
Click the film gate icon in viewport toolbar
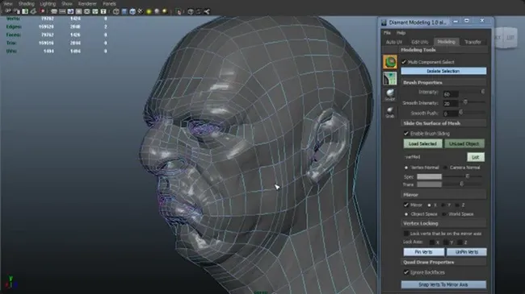[x=62, y=12]
